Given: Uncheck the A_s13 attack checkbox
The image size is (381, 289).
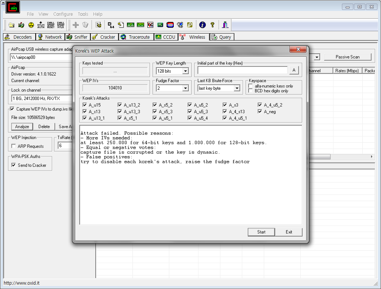Looking at the screenshot, I should [x=84, y=111].
